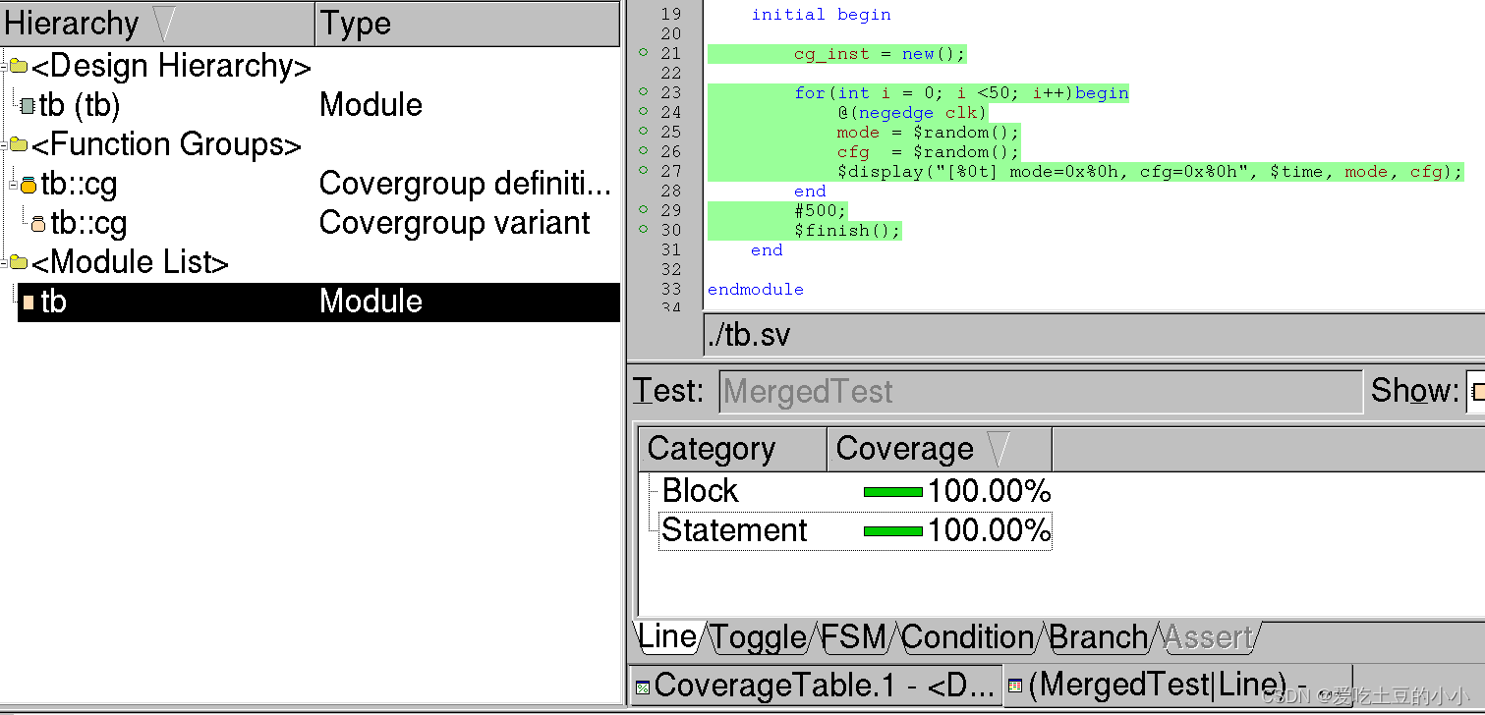
Task: Click the 100.00% value in the Statement row
Action: (989, 530)
